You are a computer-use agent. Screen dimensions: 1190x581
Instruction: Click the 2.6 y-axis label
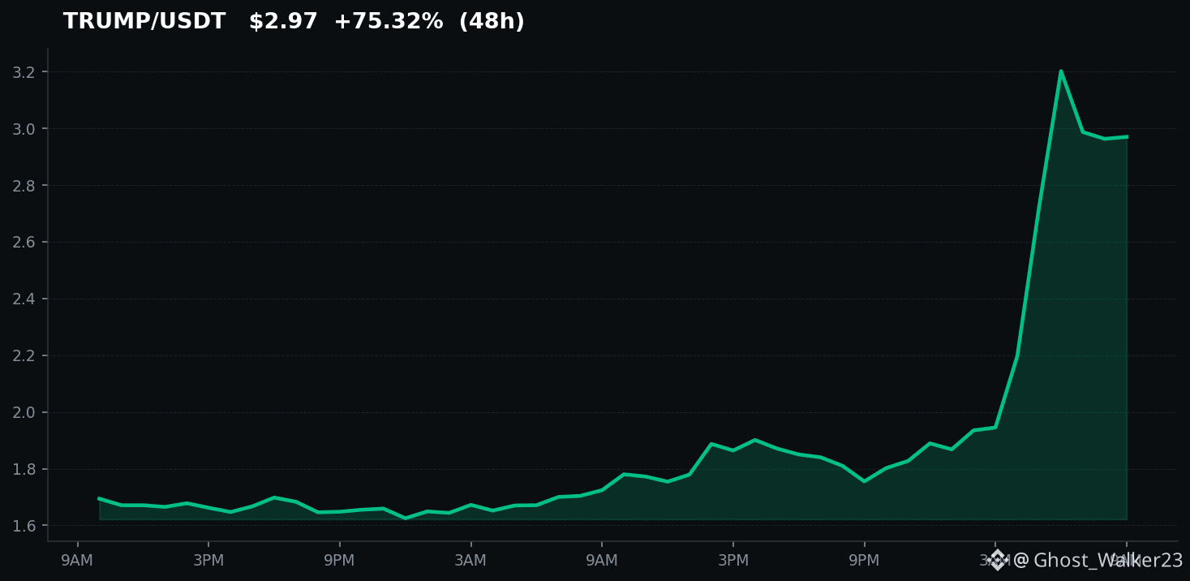click(x=25, y=243)
